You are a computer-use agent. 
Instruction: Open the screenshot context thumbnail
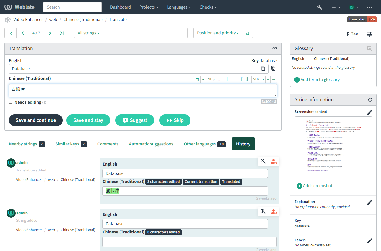coord(333,145)
